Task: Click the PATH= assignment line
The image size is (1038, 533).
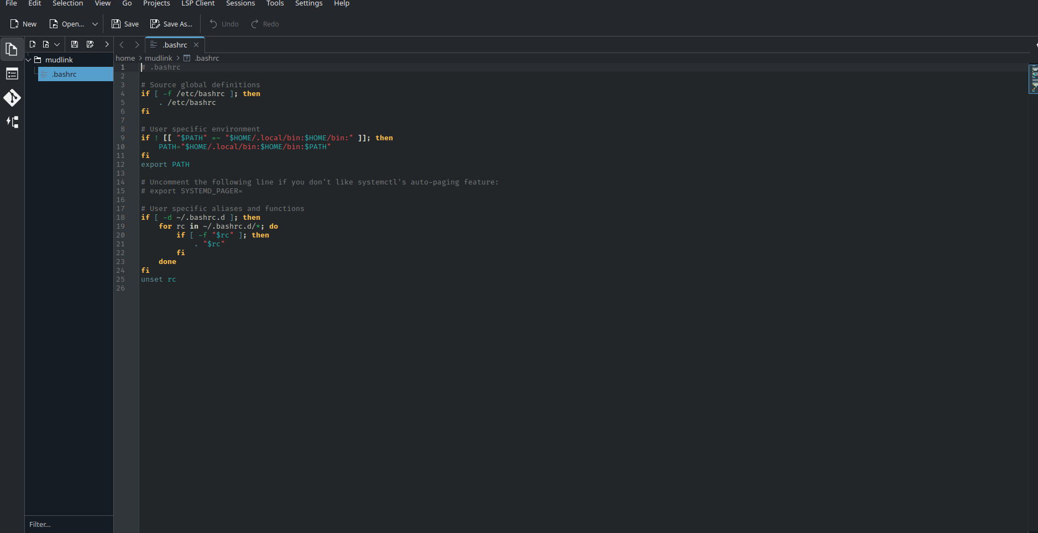Action: (245, 147)
